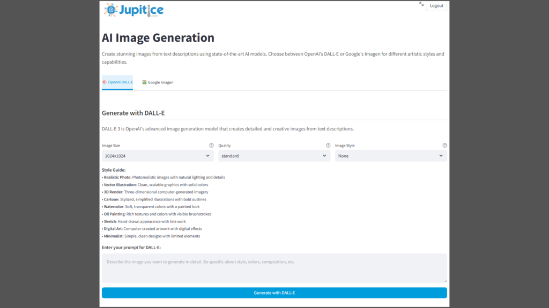Click the Digital Art style description
549x308 pixels.
[x=152, y=229]
